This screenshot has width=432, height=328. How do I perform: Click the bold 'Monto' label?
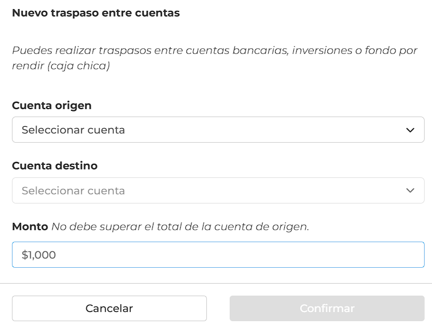click(x=30, y=227)
